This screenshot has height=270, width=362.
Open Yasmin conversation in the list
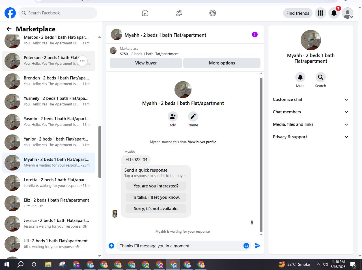tap(49, 122)
